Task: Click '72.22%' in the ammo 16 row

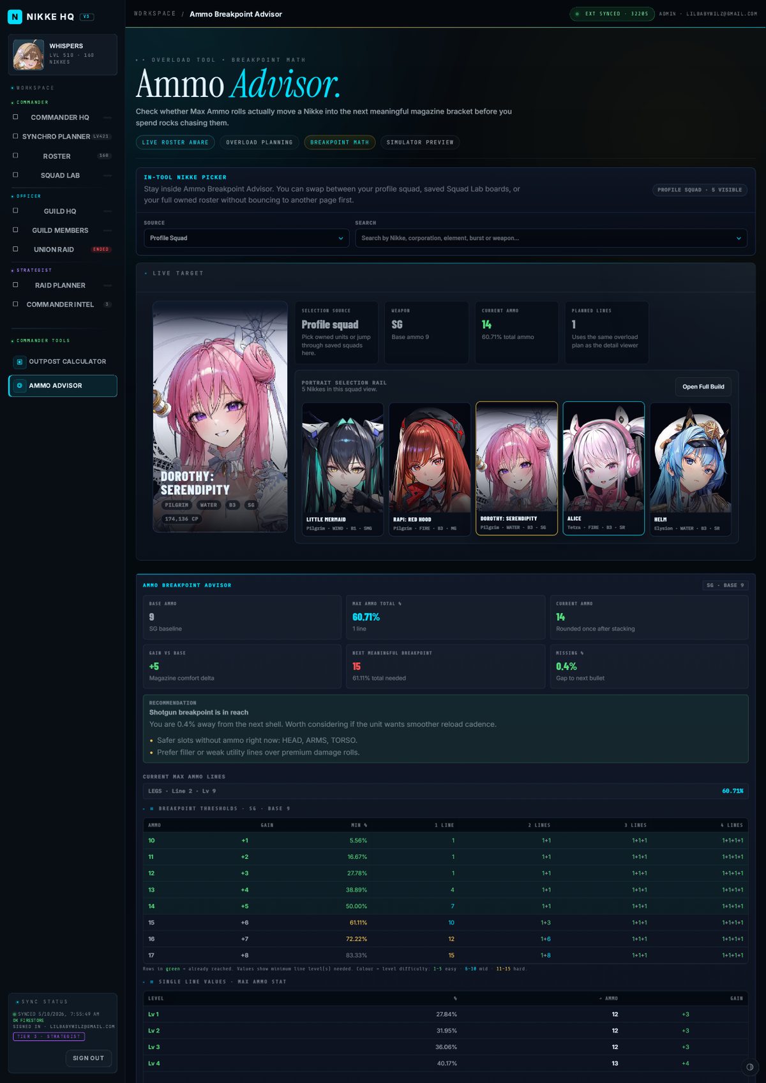Action: (356, 939)
